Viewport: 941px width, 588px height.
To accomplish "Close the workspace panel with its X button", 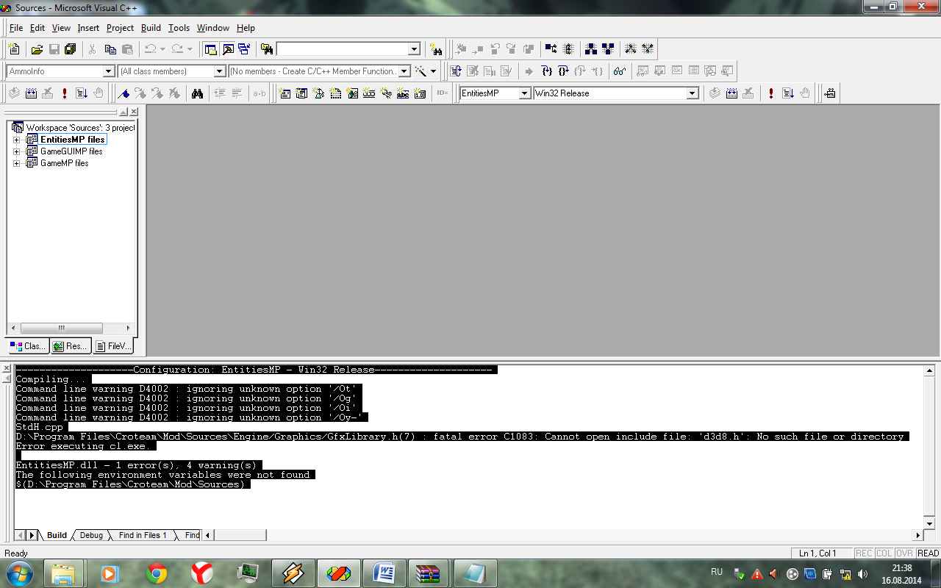I will coord(134,112).
